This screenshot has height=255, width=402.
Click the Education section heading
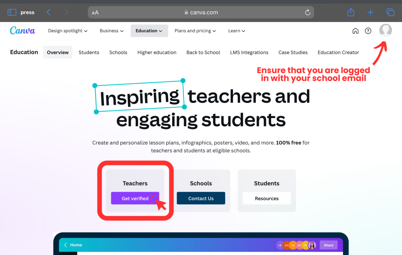tap(24, 52)
